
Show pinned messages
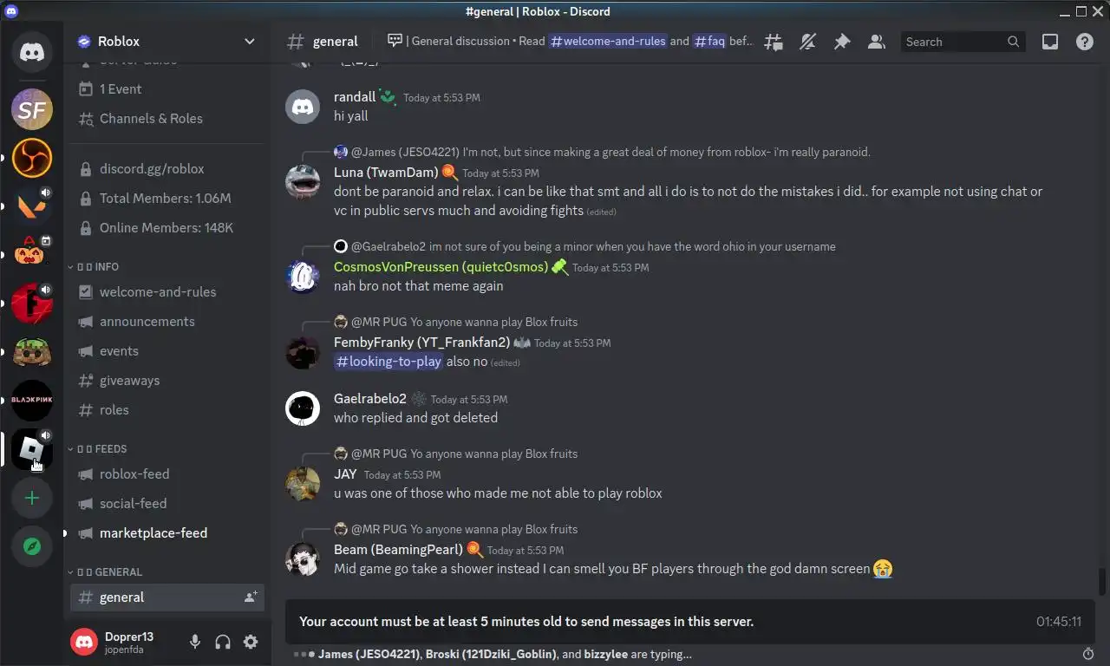click(842, 42)
